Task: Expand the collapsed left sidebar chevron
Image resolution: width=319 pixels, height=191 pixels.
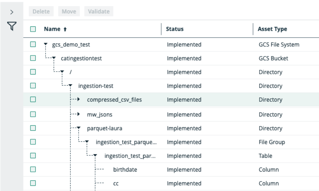Action: [12, 12]
